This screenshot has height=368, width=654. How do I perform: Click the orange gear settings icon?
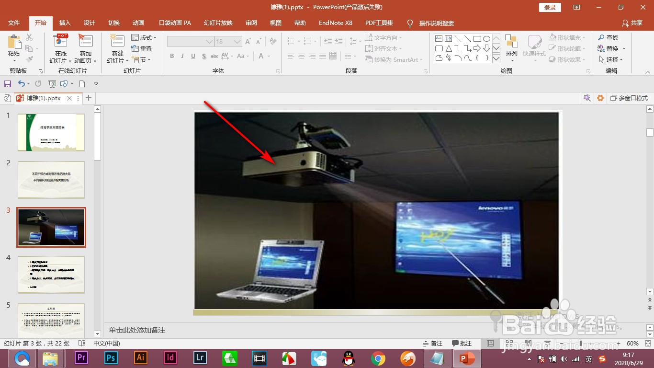point(600,98)
